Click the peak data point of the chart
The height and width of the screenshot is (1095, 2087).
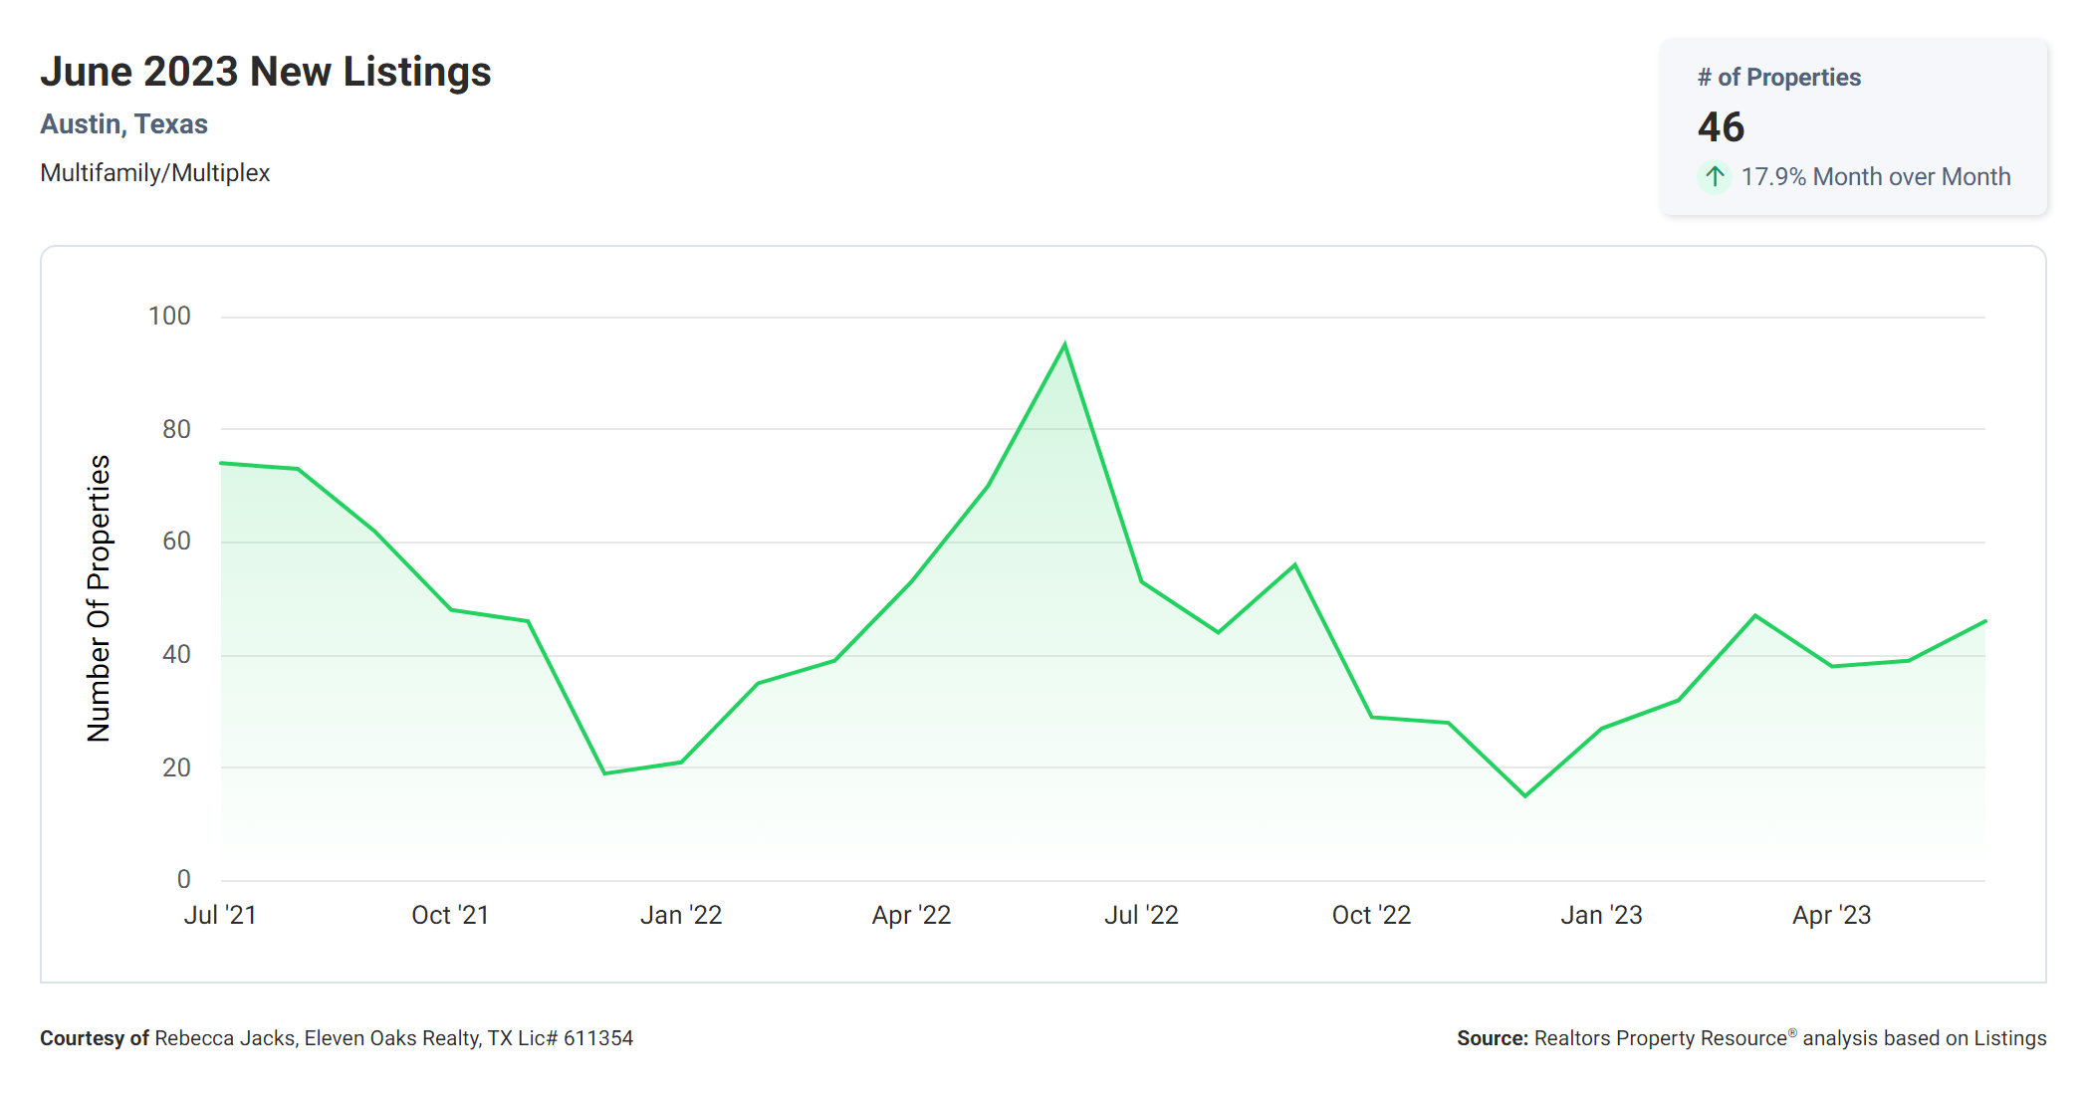[1064, 344]
